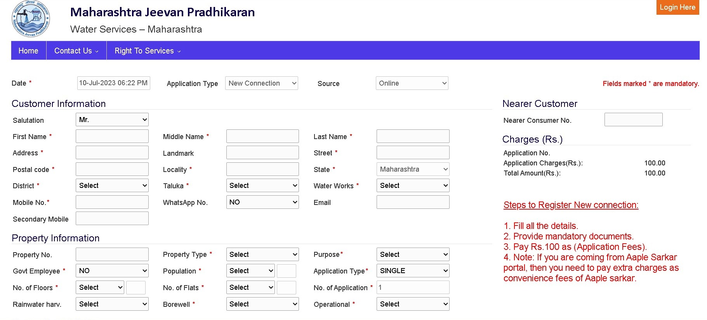
Task: Open the No. of Floors dropdown
Action: pos(100,287)
